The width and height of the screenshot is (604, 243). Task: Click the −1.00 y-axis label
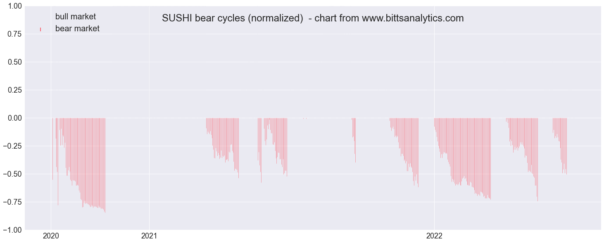(12, 230)
